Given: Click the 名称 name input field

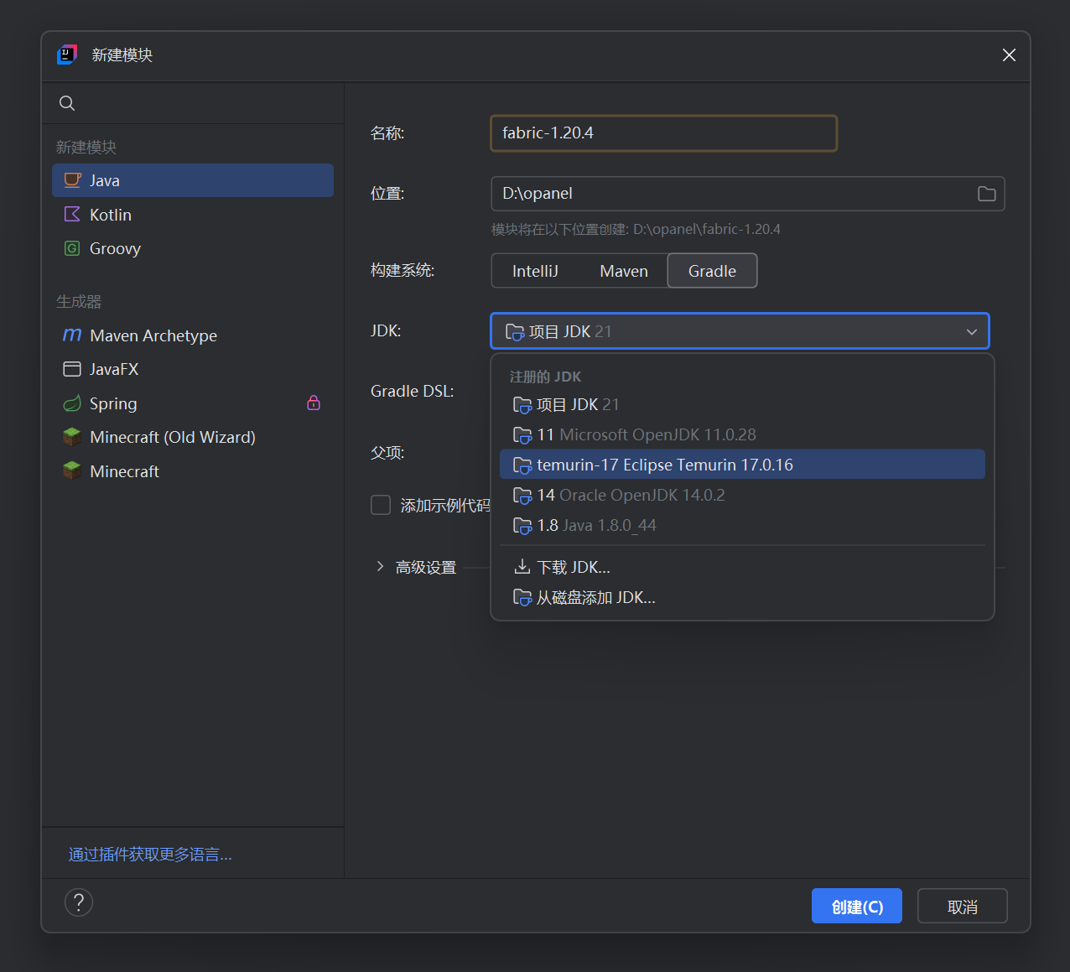Looking at the screenshot, I should click(663, 133).
